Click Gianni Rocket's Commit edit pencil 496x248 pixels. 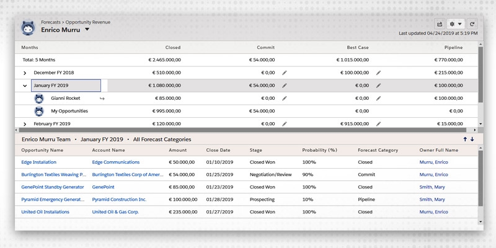pos(284,99)
